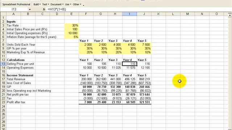The height and width of the screenshot is (130, 232).
Task: Click 'GP % per year' label
Action: click(16, 48)
